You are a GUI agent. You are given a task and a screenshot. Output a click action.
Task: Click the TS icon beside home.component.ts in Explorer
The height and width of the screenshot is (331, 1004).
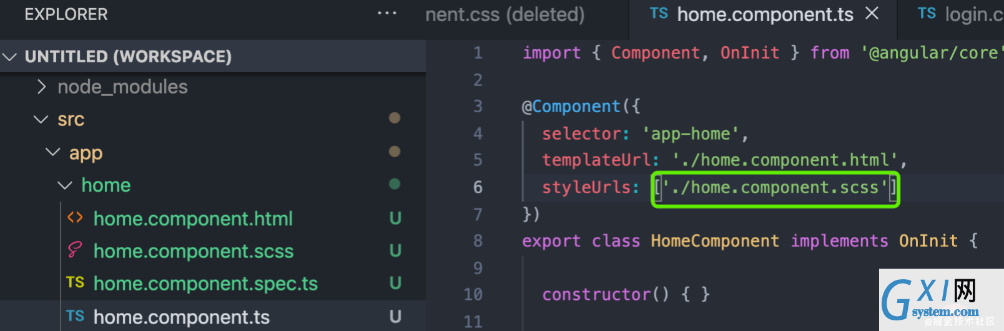click(x=75, y=316)
